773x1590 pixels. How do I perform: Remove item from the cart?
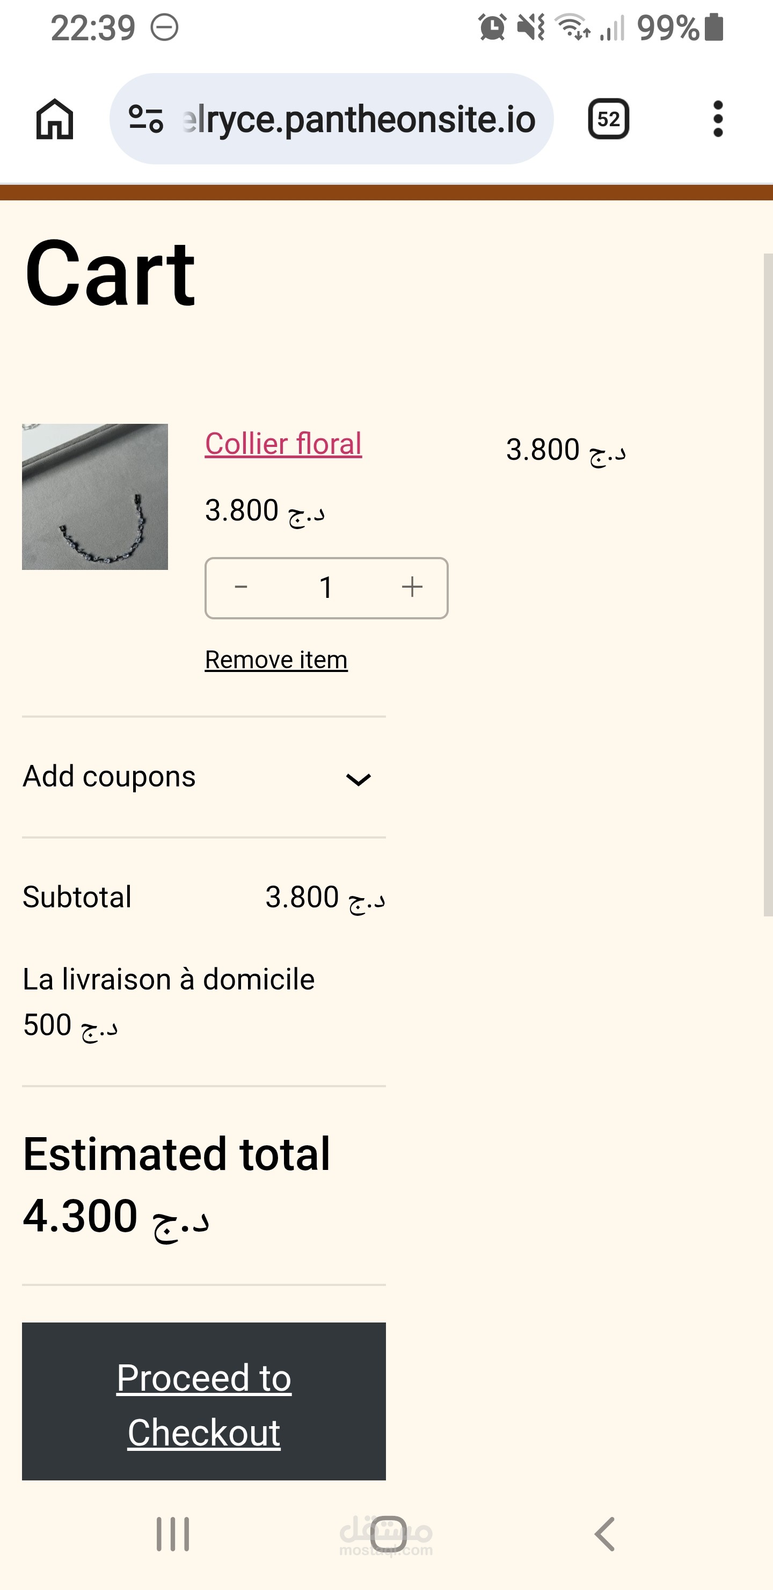[x=276, y=660]
